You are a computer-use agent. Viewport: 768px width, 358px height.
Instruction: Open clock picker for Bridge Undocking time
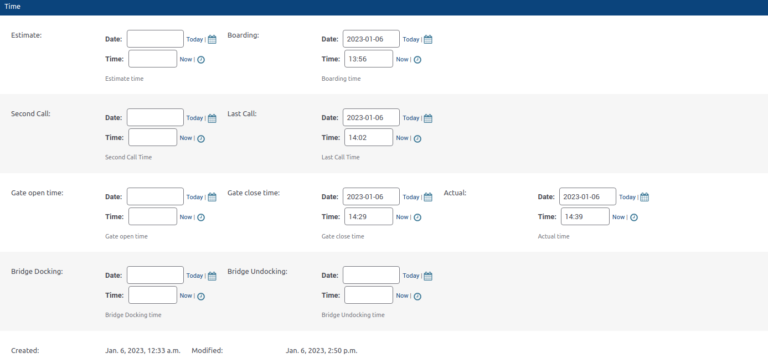(417, 296)
